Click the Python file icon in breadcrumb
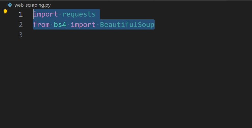 (x=10, y=5)
